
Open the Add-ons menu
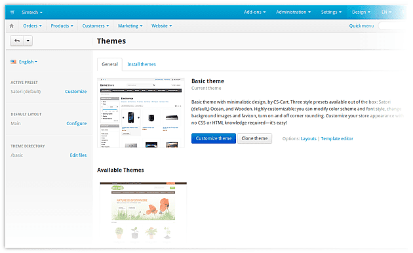[255, 12]
